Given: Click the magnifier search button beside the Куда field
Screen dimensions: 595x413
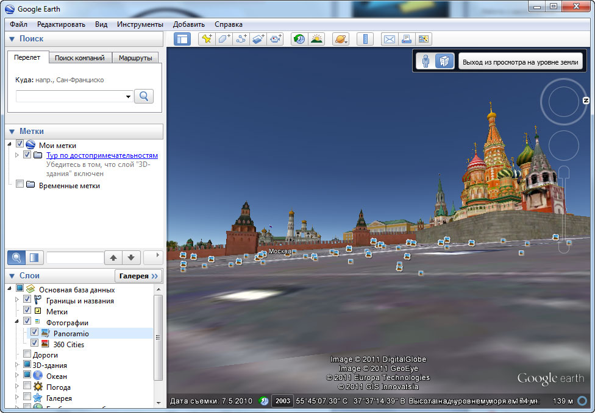Looking at the screenshot, I should 144,96.
